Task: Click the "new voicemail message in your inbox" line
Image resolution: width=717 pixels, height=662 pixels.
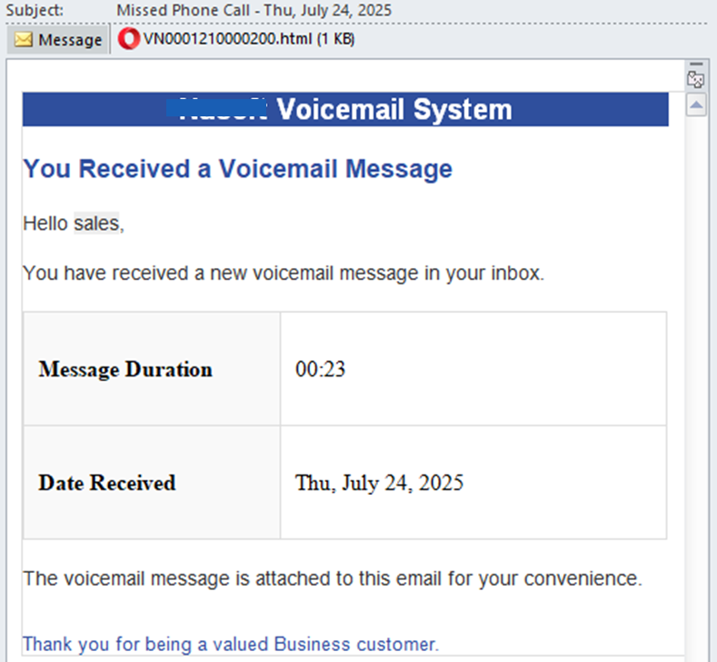Action: [283, 273]
